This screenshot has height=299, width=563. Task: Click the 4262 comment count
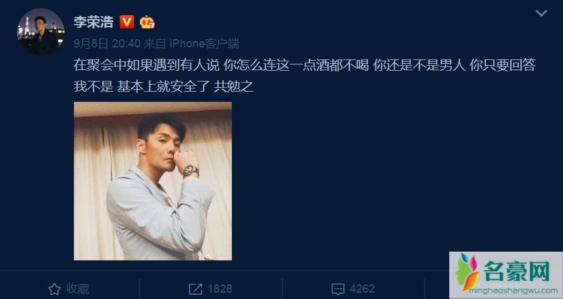click(x=362, y=289)
